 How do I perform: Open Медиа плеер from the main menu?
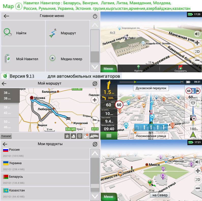pyautogui.click(x=68, y=59)
